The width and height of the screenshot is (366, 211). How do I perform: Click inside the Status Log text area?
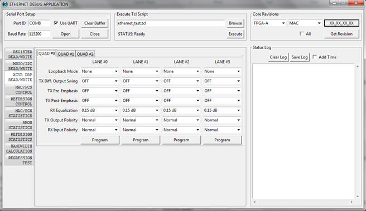(303, 131)
